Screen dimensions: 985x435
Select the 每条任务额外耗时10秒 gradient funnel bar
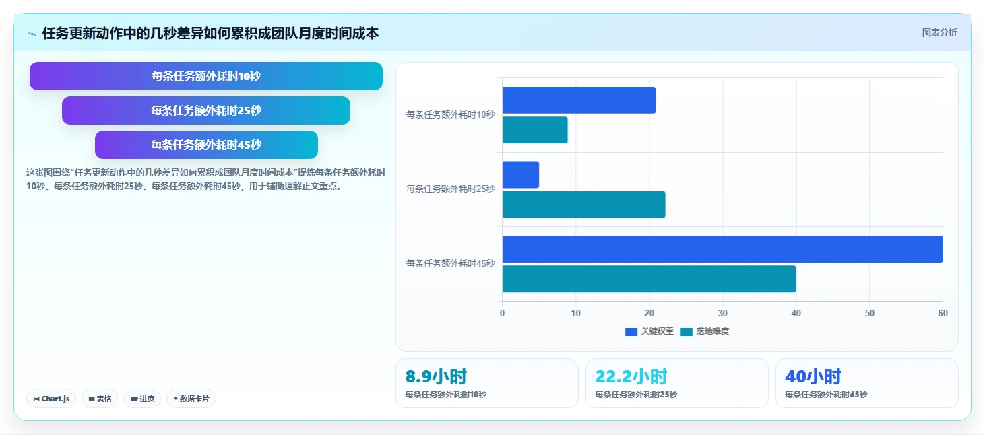[206, 76]
